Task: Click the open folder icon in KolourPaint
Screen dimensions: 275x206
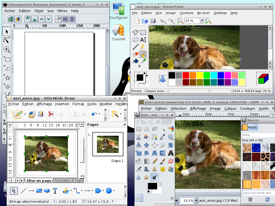Action: [145, 21]
